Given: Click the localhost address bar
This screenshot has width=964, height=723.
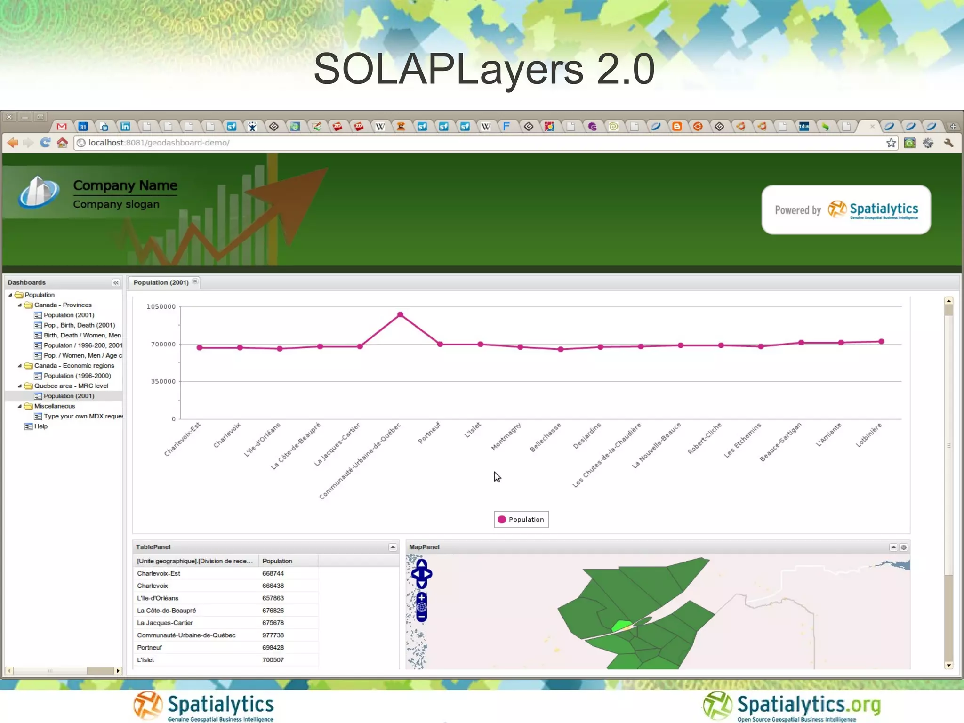Looking at the screenshot, I should coord(479,143).
